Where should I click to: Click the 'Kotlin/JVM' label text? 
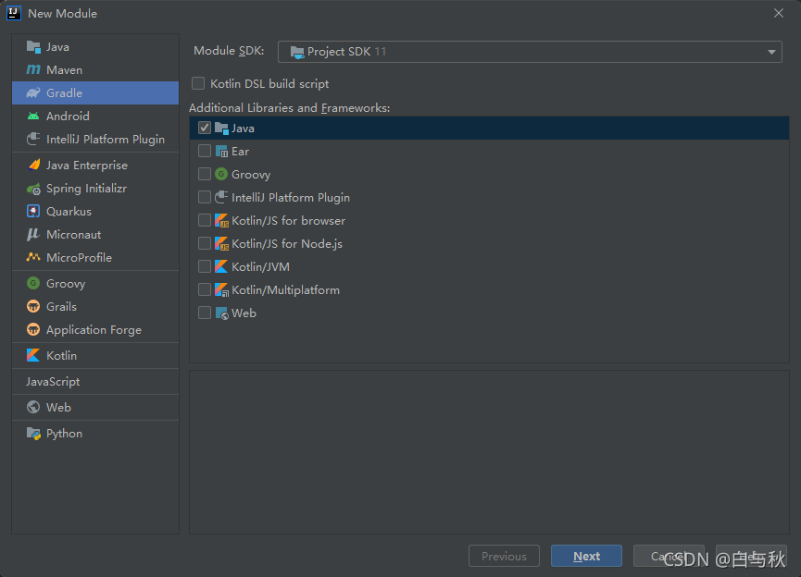260,267
